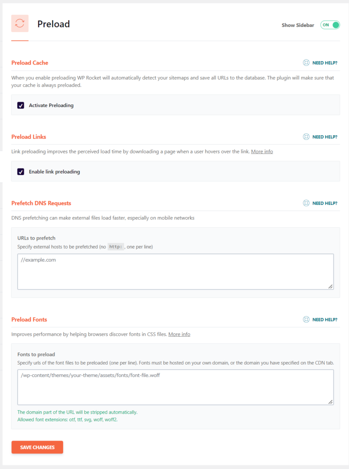Viewport: 349px width, 469px height.
Task: Click resize handle of URLs to prefetch box
Action: click(x=330, y=286)
